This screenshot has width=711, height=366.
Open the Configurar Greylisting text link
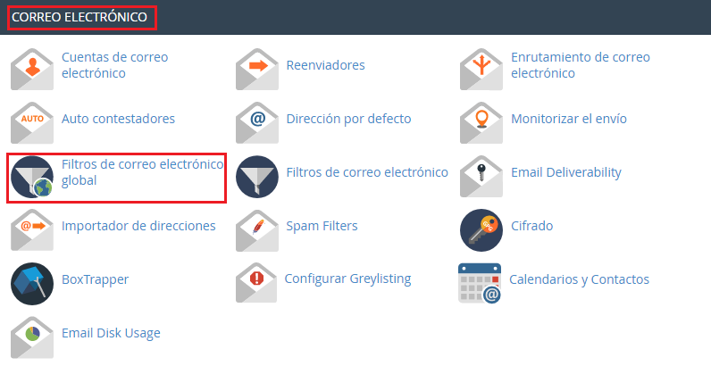click(x=347, y=279)
